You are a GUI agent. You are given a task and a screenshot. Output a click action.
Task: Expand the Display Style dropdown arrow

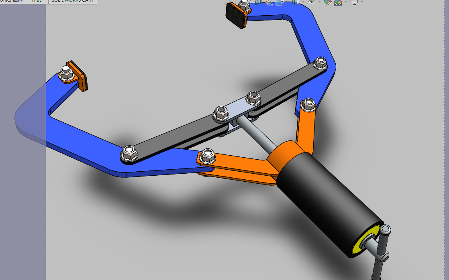pyautogui.click(x=303, y=2)
